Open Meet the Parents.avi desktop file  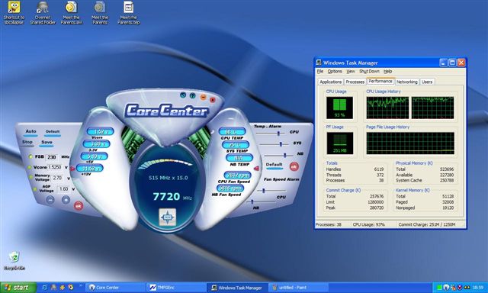coord(71,13)
